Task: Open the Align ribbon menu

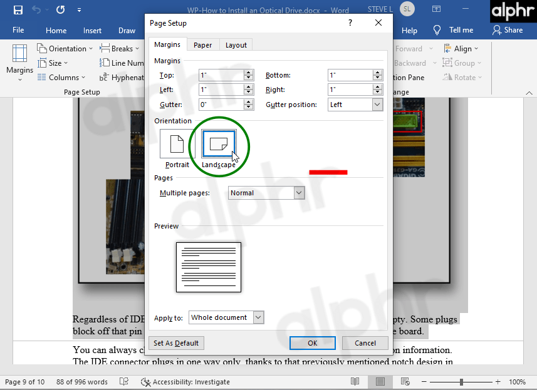Action: tap(461, 49)
